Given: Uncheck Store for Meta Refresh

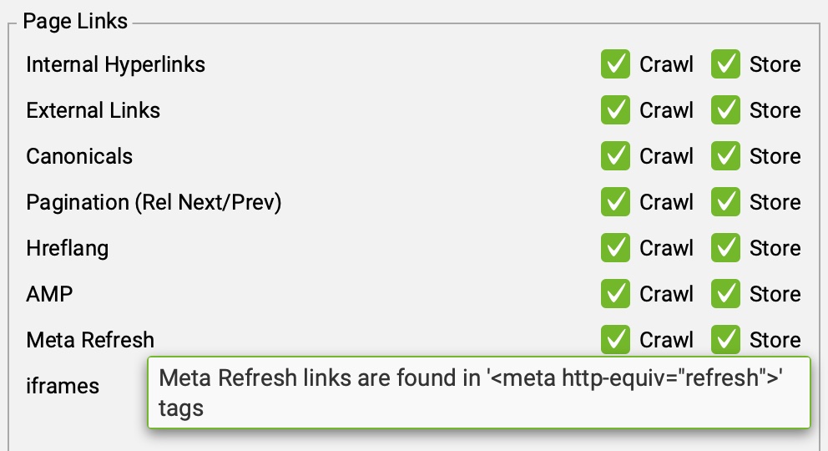Looking at the screenshot, I should 725,339.
